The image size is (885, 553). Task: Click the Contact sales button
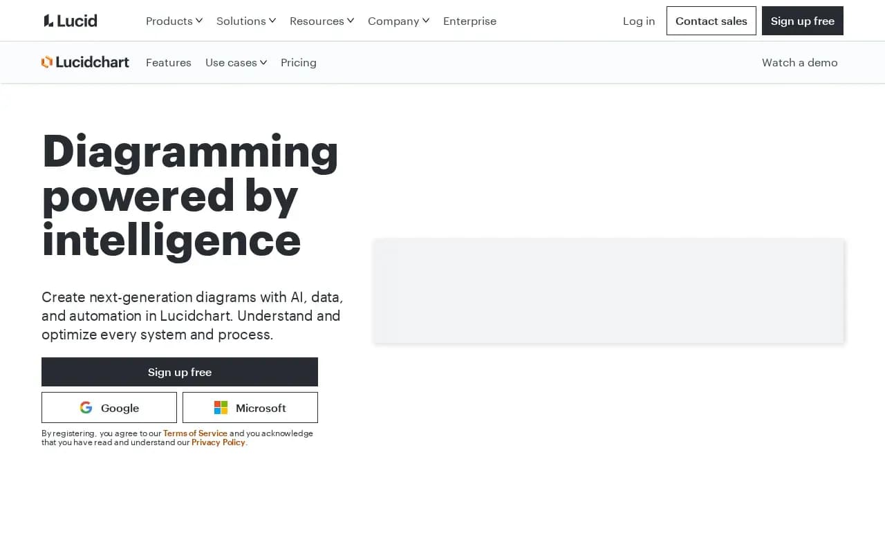click(x=711, y=21)
